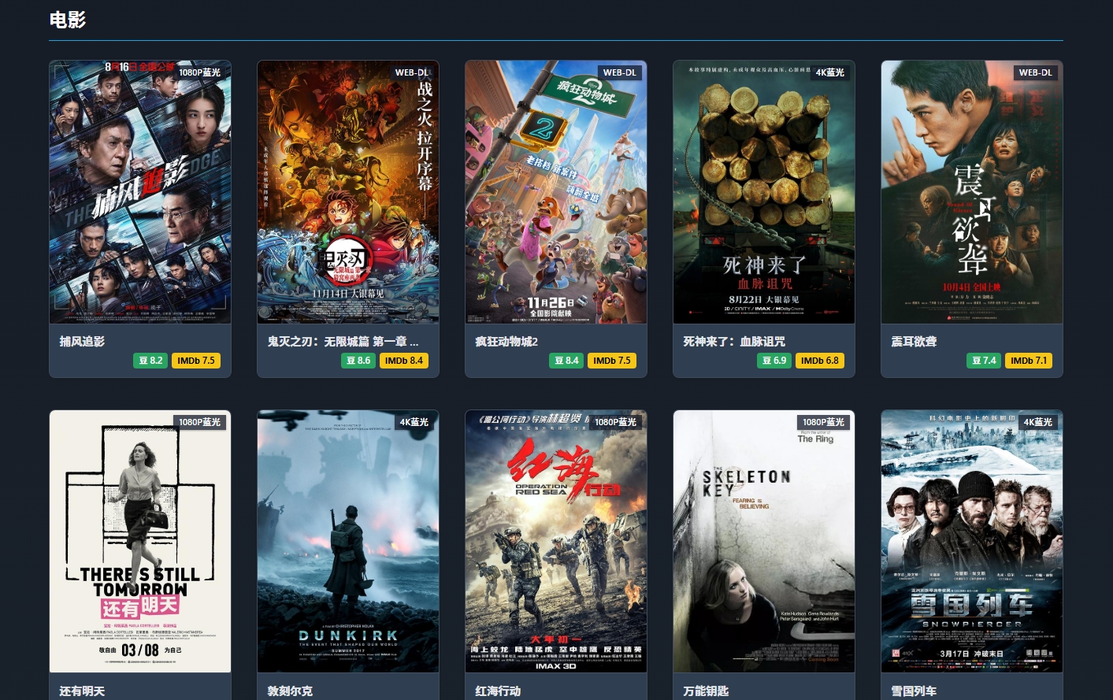Open the 还有明天 movie poster
Viewport: 1113px width, 700px height.
coord(140,542)
